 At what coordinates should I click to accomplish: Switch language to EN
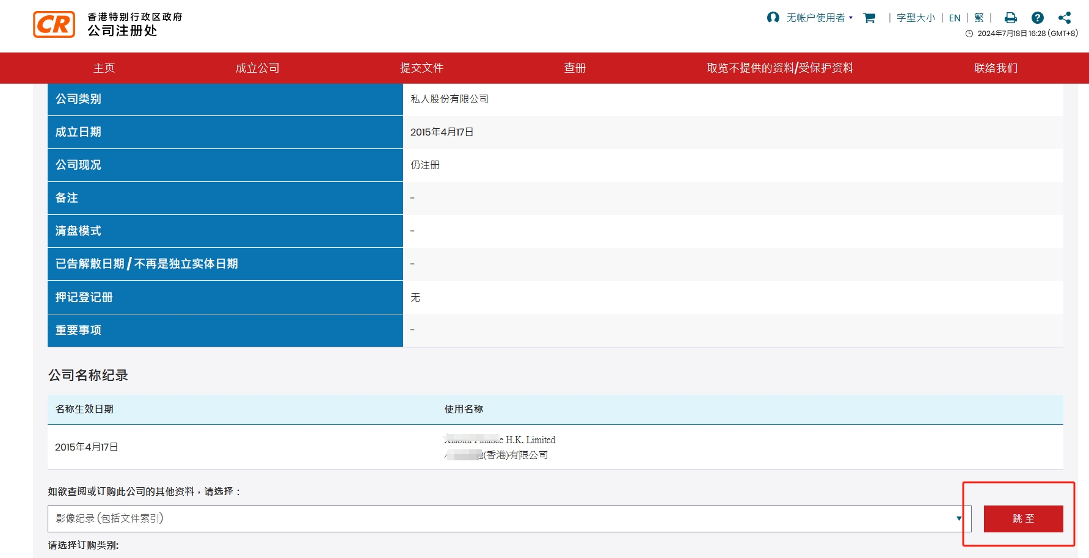pos(955,18)
